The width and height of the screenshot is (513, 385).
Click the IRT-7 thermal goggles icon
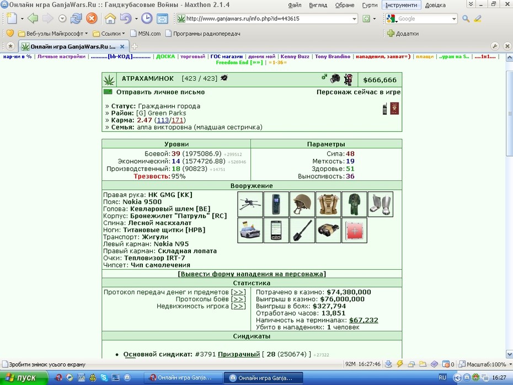328,231
